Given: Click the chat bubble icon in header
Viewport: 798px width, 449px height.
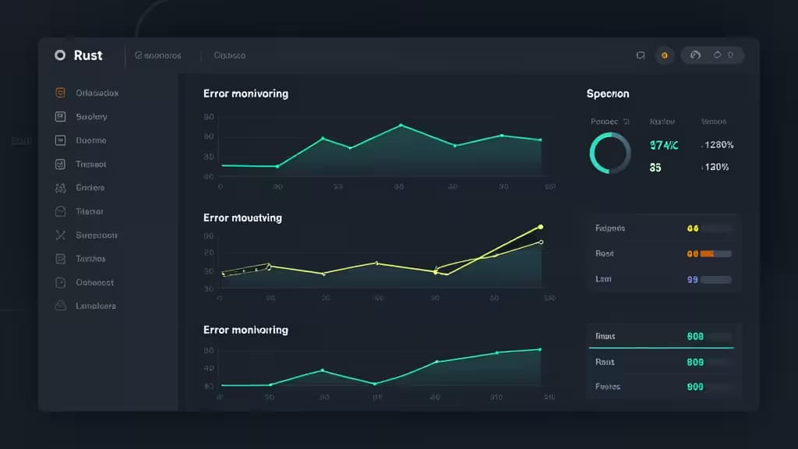Looking at the screenshot, I should coord(641,55).
